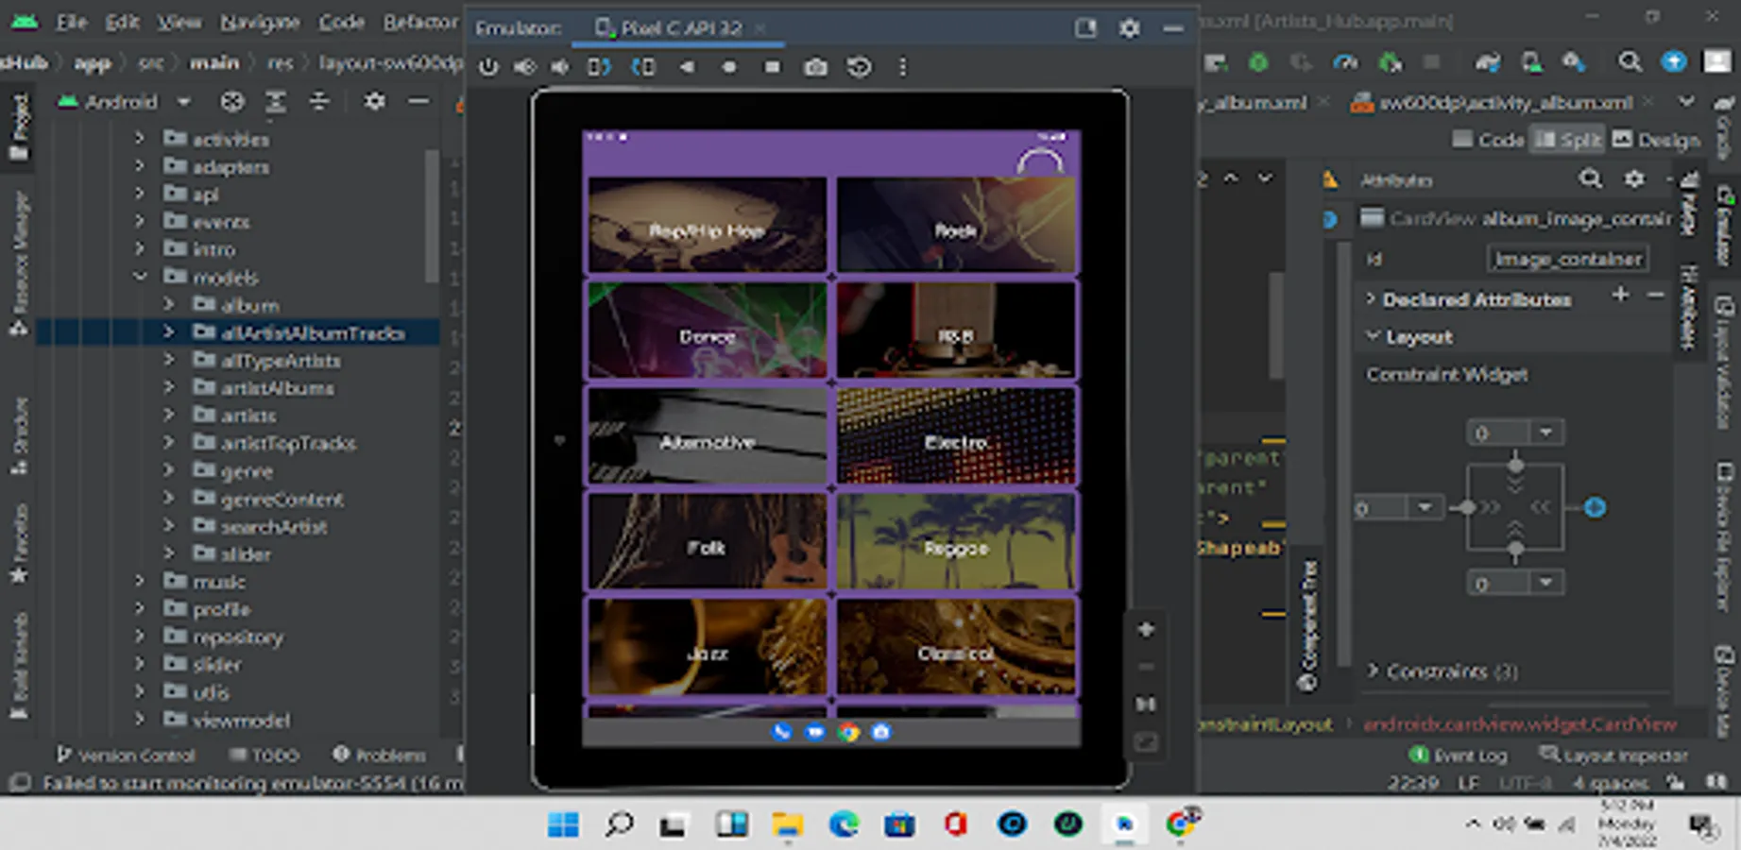1741x850 pixels.
Task: Click the emulator volume up icon
Action: (x=524, y=67)
